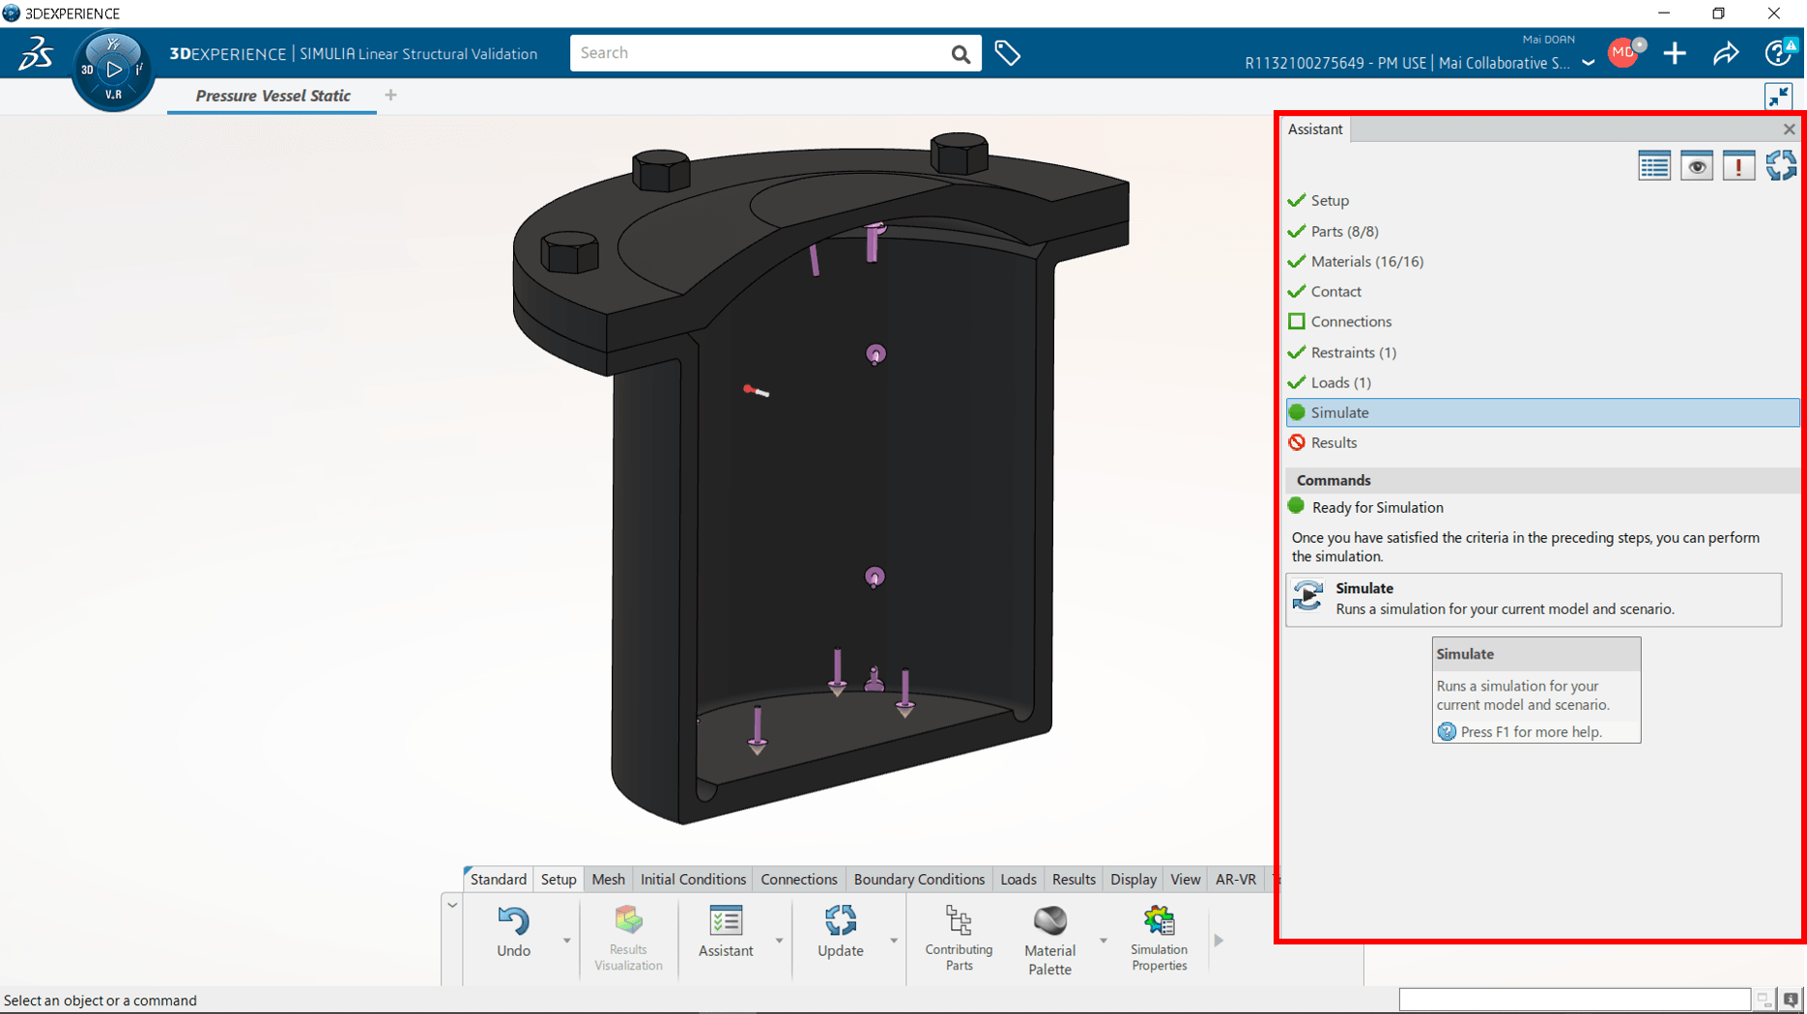The image size is (1807, 1014).
Task: Open Simulation Properties
Action: tap(1158, 922)
